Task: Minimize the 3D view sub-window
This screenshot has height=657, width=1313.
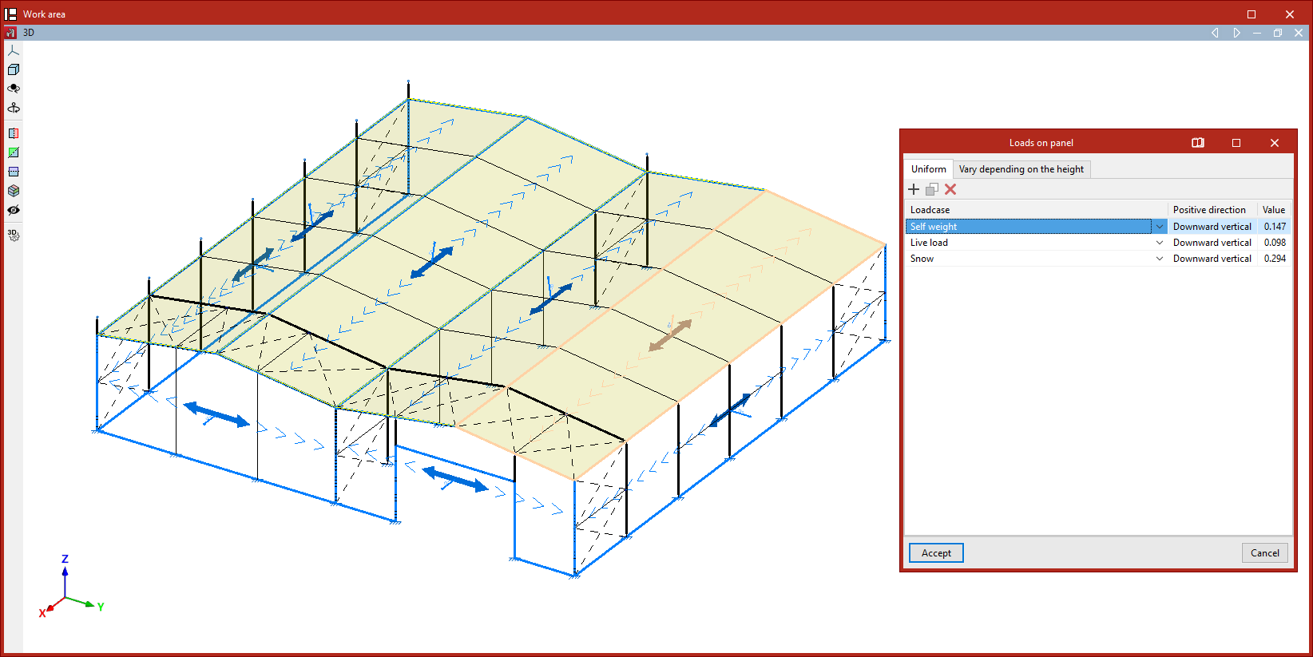Action: click(x=1257, y=33)
